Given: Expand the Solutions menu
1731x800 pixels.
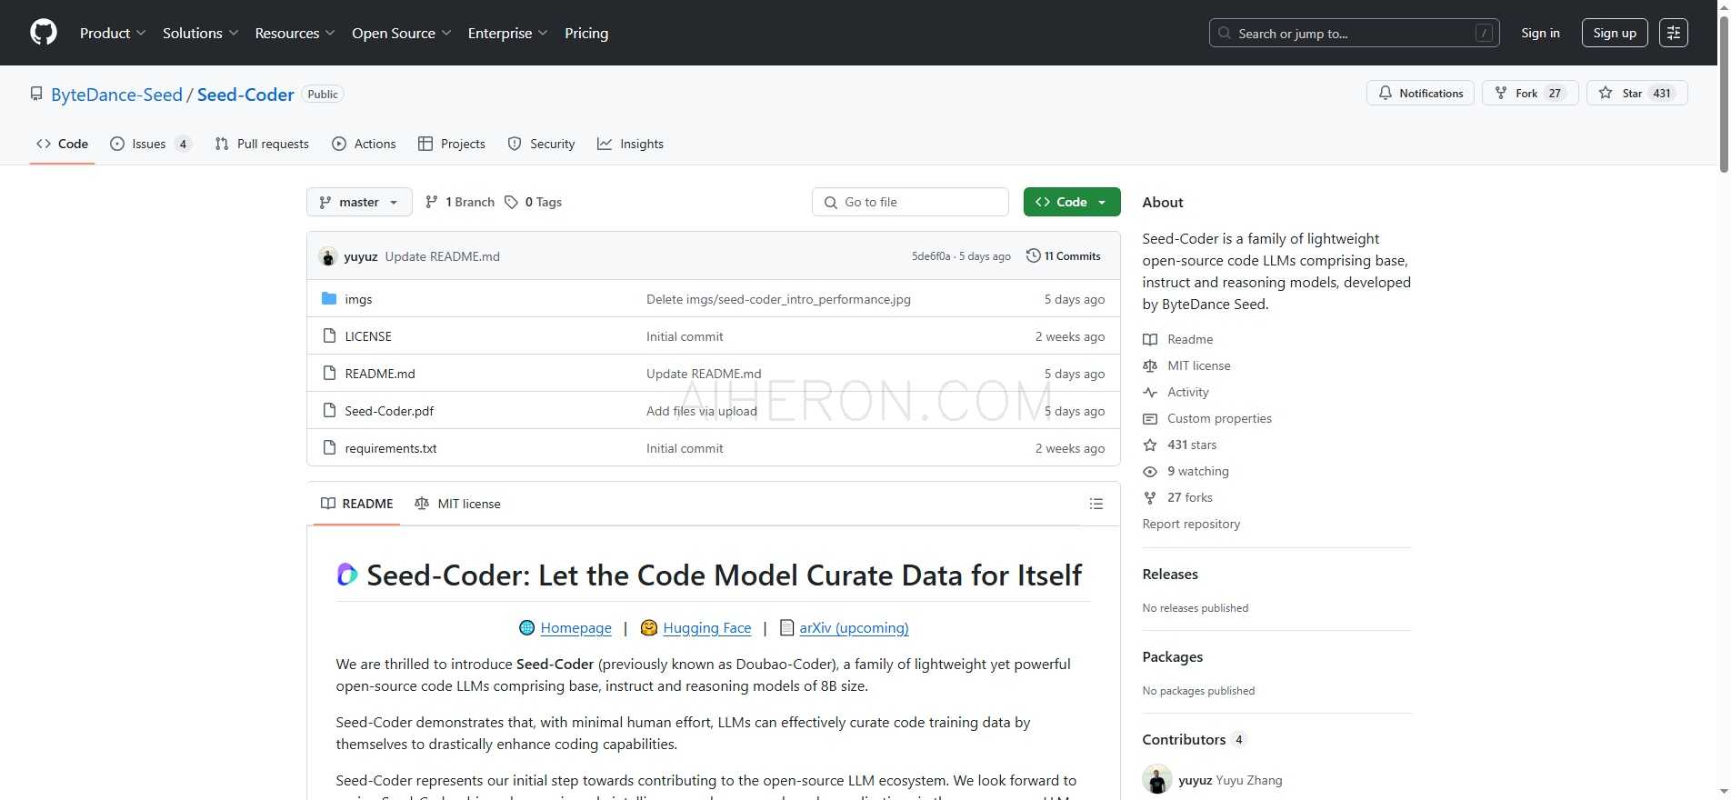Looking at the screenshot, I should [x=201, y=33].
